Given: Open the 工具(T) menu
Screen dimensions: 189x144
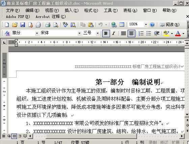Looking at the screenshot, I should click(x=111, y=10).
